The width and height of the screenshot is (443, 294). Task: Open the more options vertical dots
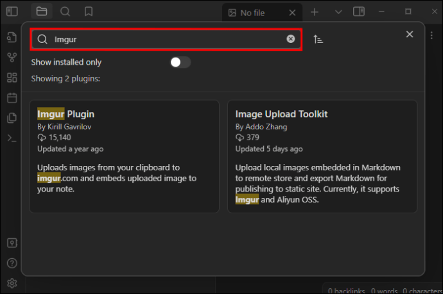pos(431,35)
